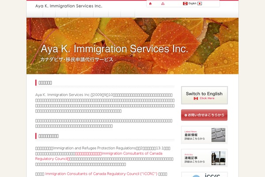The image size is (265, 177).
Task: Click the red home icon
Action: (x=150, y=4)
